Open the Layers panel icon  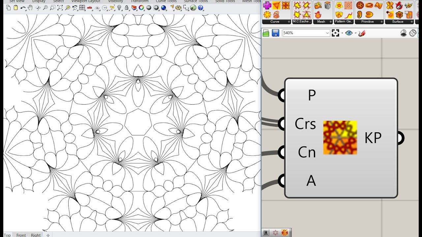coord(134,8)
